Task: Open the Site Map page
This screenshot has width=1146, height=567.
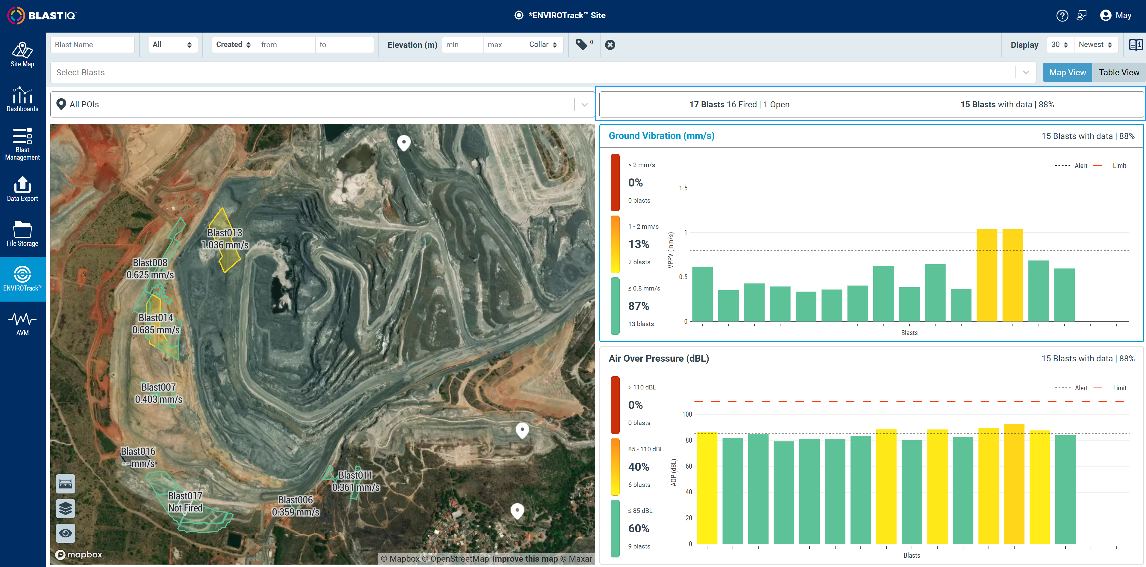Action: [22, 55]
